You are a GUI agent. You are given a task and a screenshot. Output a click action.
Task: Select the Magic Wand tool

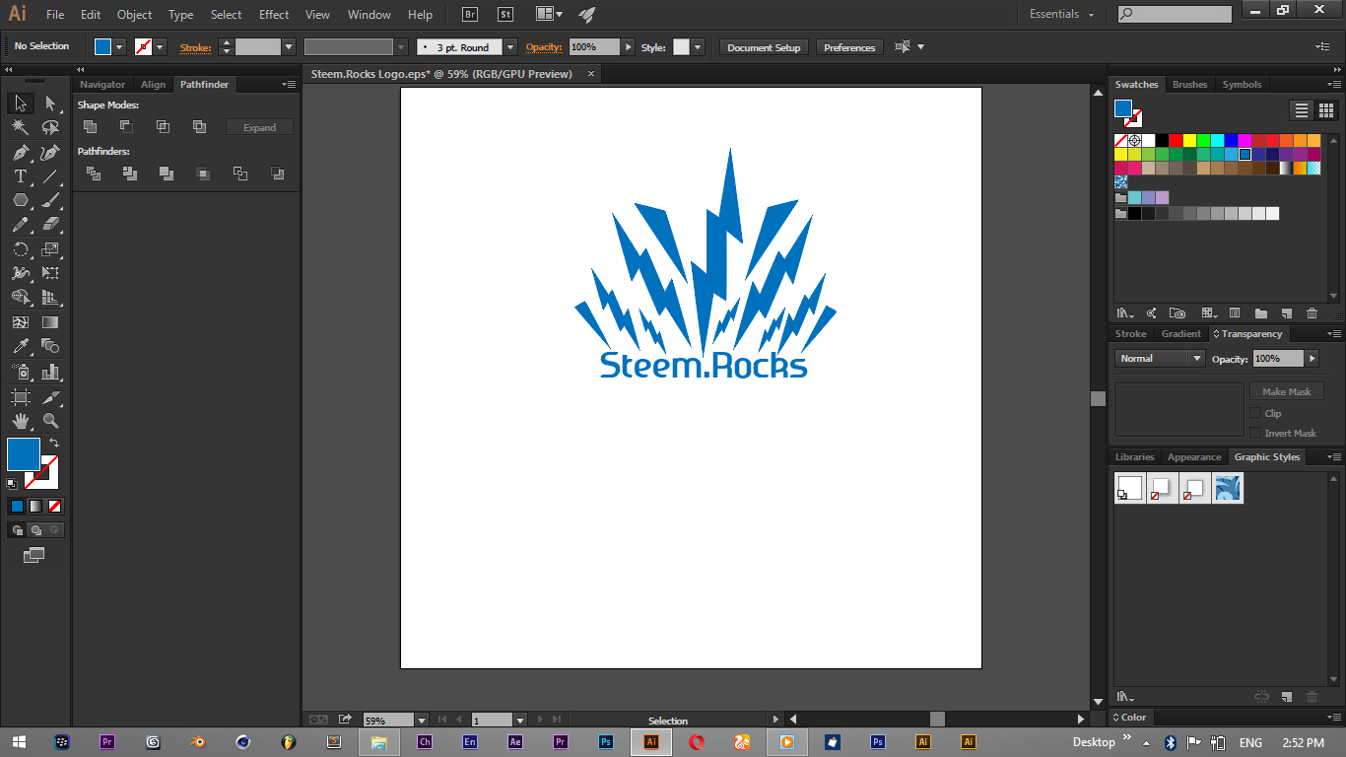pos(20,127)
